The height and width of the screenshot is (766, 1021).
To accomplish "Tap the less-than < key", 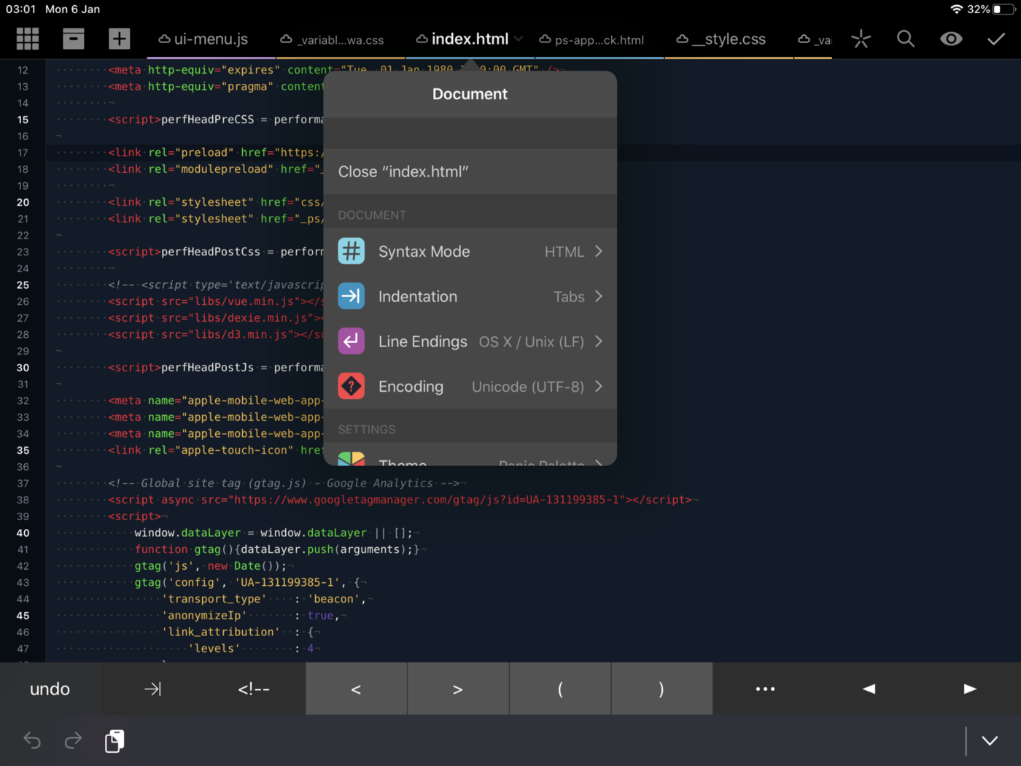I will pos(356,689).
